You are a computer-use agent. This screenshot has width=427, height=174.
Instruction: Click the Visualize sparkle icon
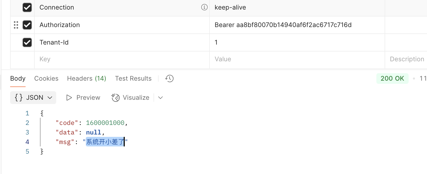pyautogui.click(x=115, y=98)
